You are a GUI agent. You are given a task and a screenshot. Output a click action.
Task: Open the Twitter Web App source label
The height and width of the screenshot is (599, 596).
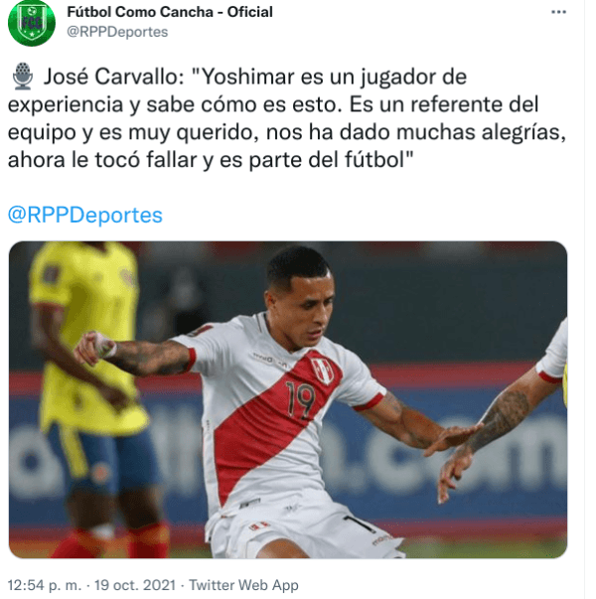click(x=243, y=585)
